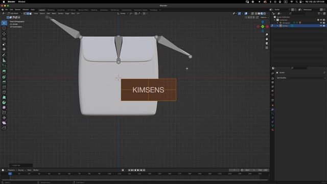Select the Edge Slide tool

pyautogui.click(x=4, y=112)
